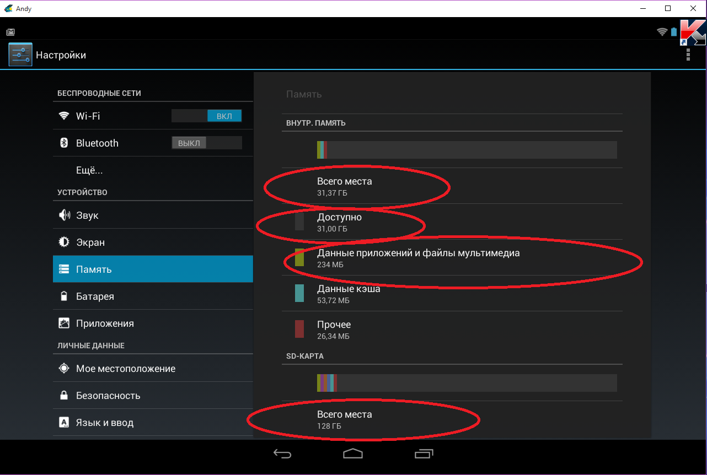Open the three-dot overflow menu
Viewport: 707px width, 475px height.
688,55
